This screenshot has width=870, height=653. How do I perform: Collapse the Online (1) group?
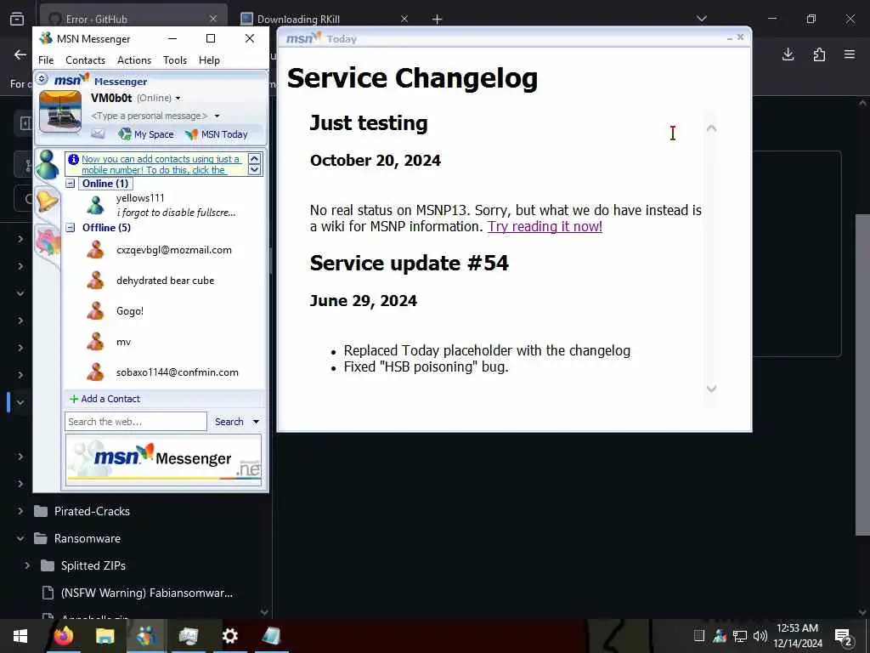pos(71,184)
